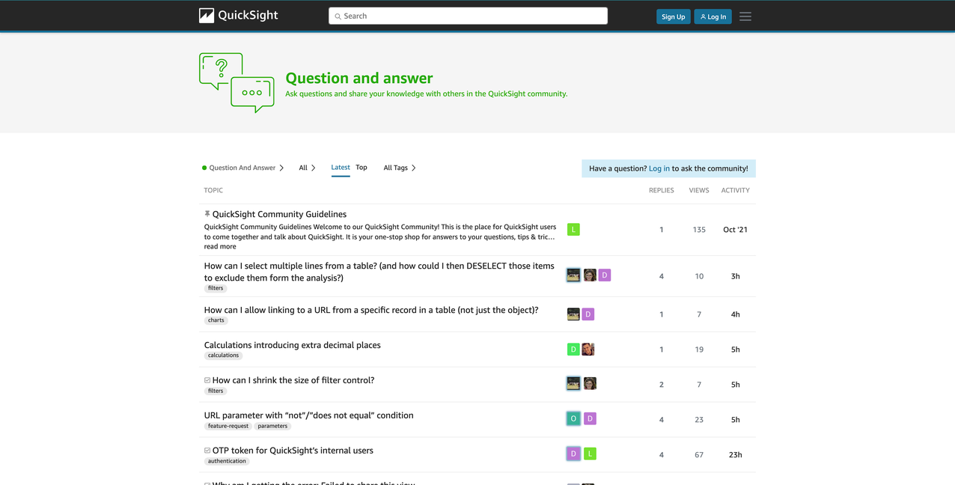Focus the Search input field

(x=468, y=16)
